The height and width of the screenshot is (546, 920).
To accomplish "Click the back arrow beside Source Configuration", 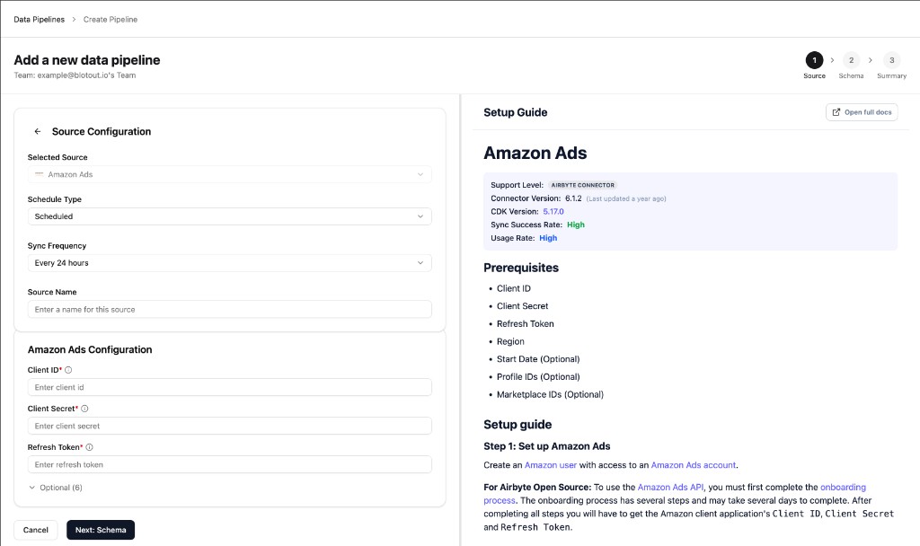I will (x=38, y=131).
